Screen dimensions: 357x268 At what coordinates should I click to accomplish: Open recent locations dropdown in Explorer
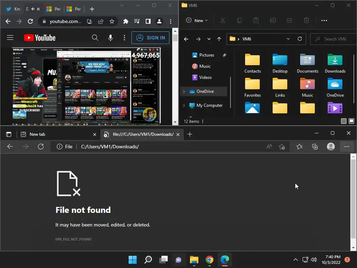pyautogui.click(x=209, y=39)
